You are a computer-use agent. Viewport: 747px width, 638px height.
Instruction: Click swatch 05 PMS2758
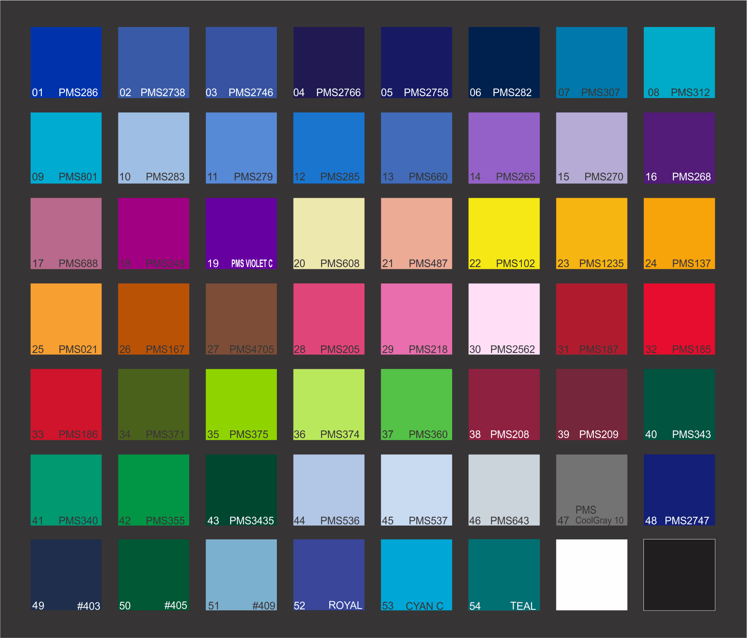tap(417, 63)
